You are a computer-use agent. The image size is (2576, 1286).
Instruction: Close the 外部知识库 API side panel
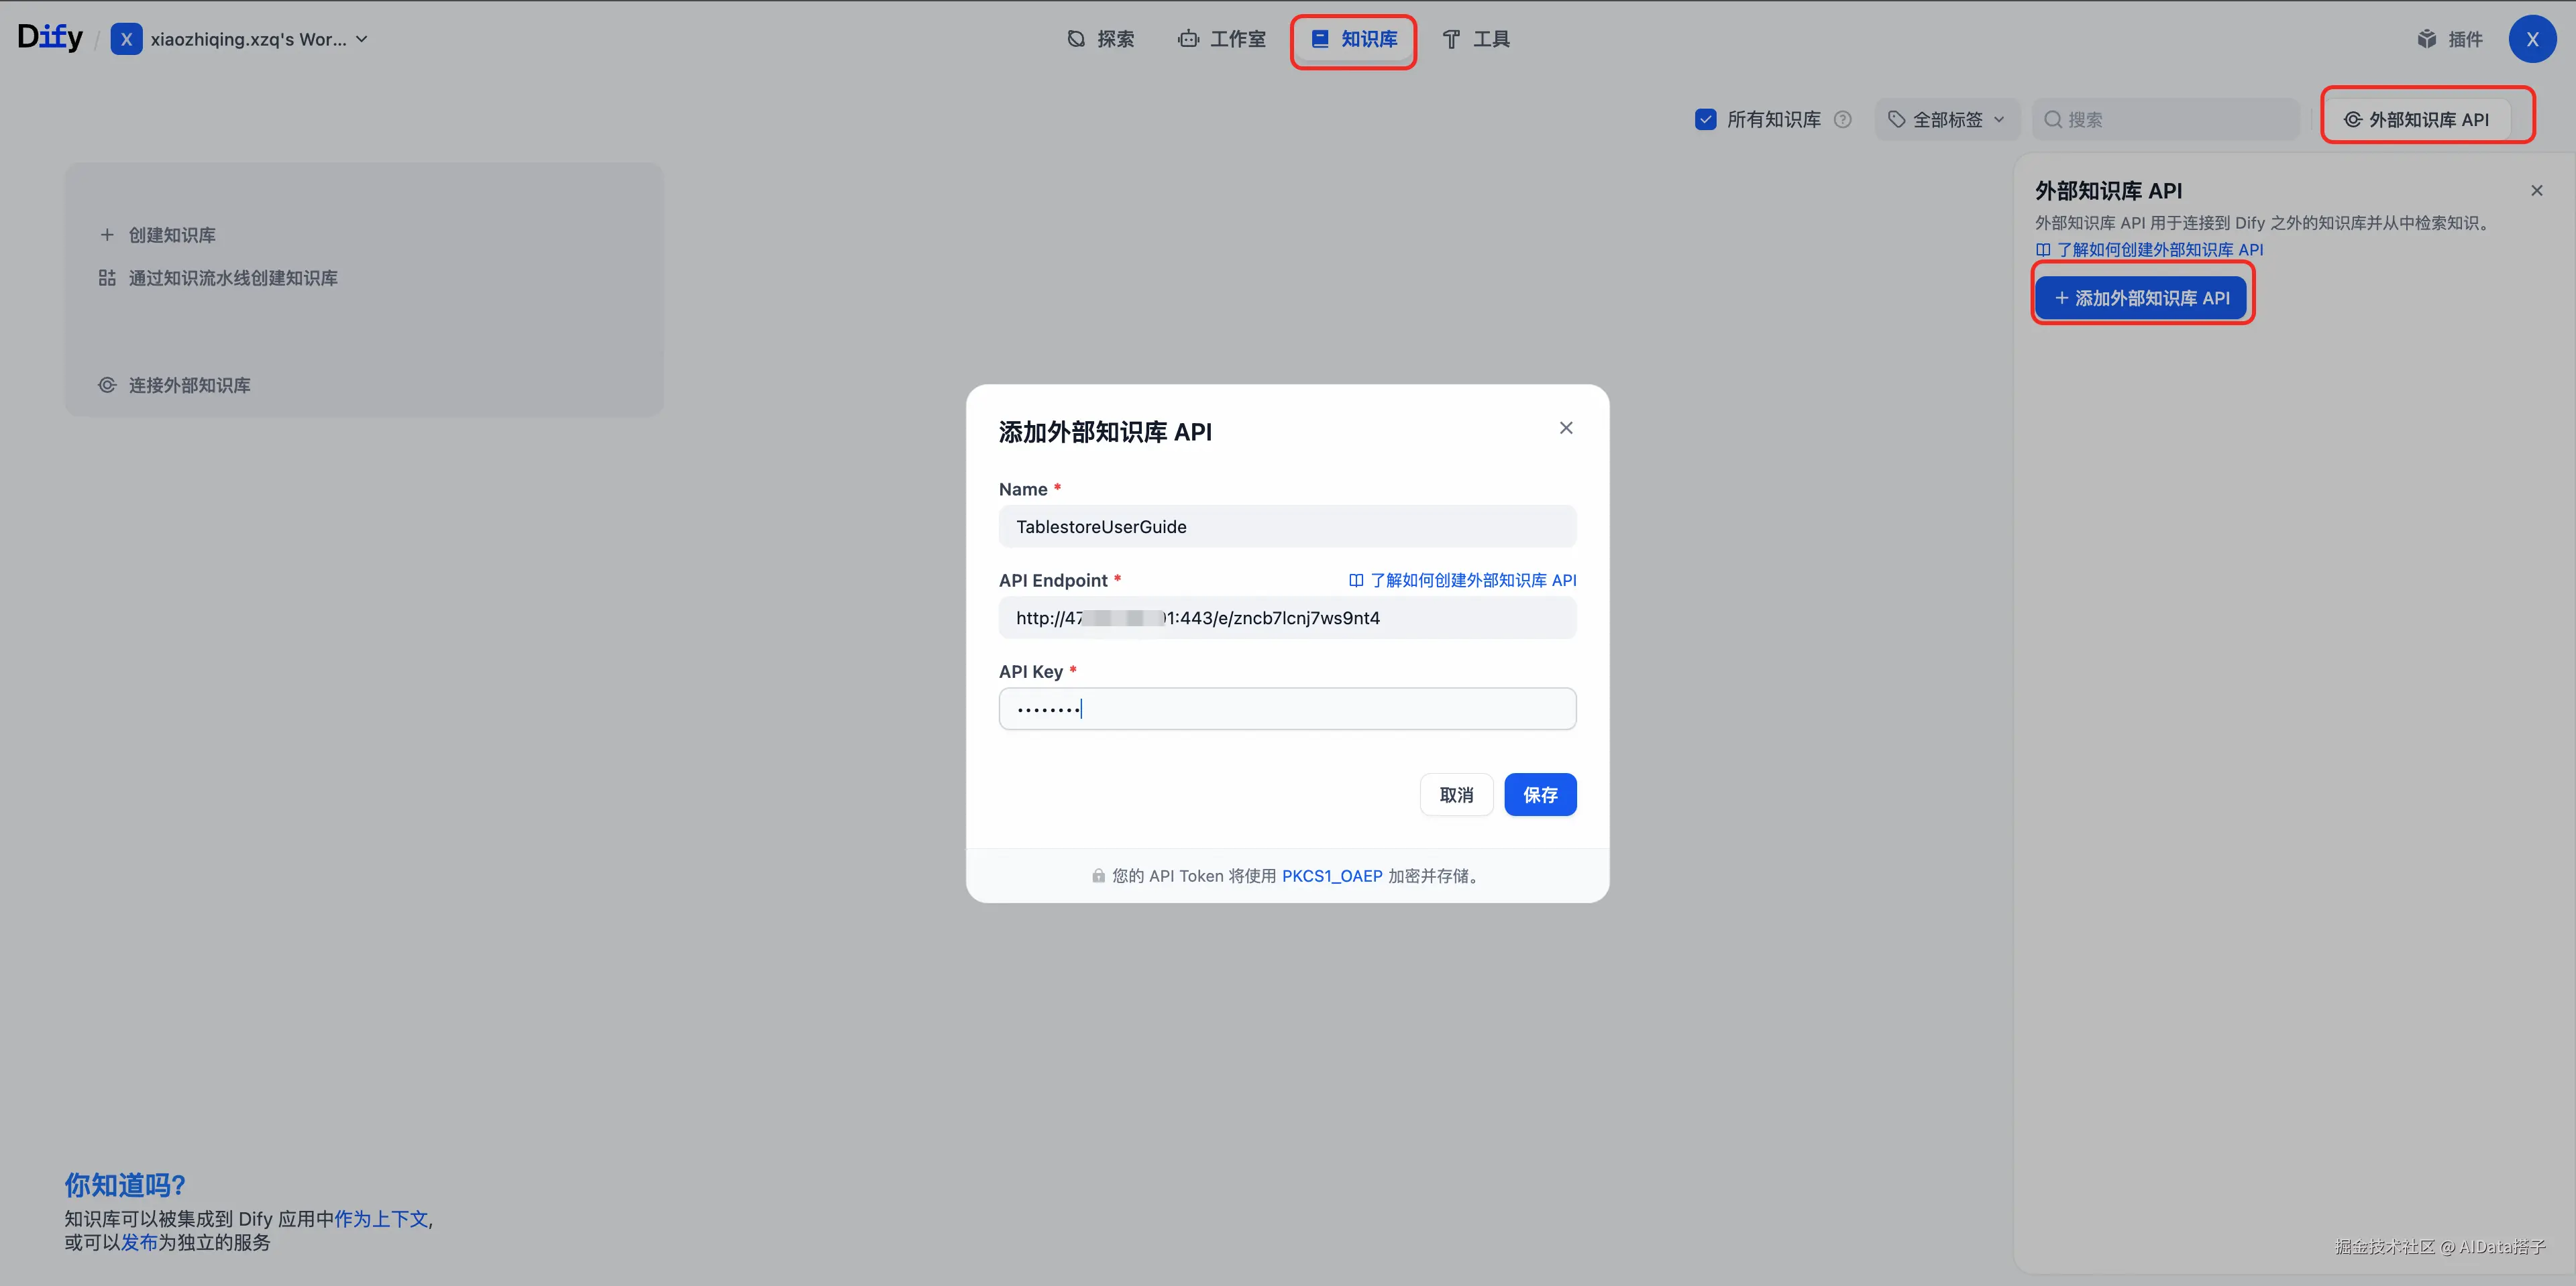pyautogui.click(x=2537, y=191)
